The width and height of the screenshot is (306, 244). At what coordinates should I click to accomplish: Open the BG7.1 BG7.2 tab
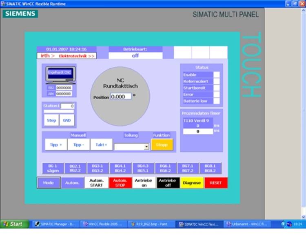click(x=188, y=168)
